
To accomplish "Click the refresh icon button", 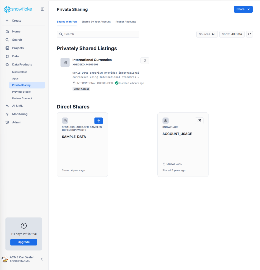I will [x=249, y=34].
